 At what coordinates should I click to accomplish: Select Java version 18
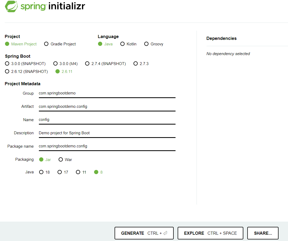tap(41, 172)
